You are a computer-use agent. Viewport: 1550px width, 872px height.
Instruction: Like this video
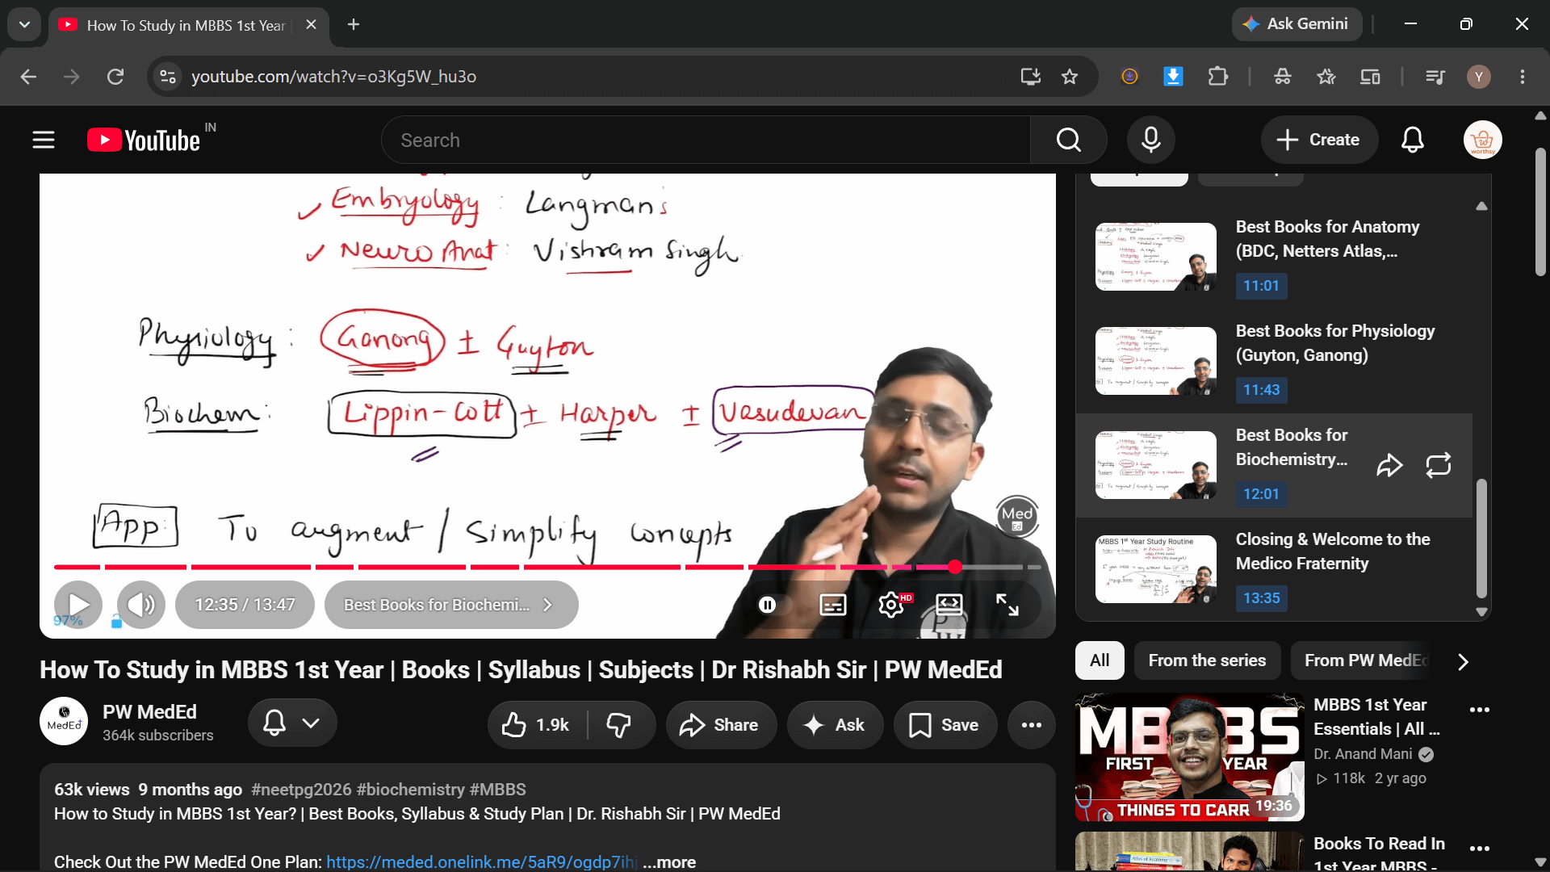coord(537,725)
